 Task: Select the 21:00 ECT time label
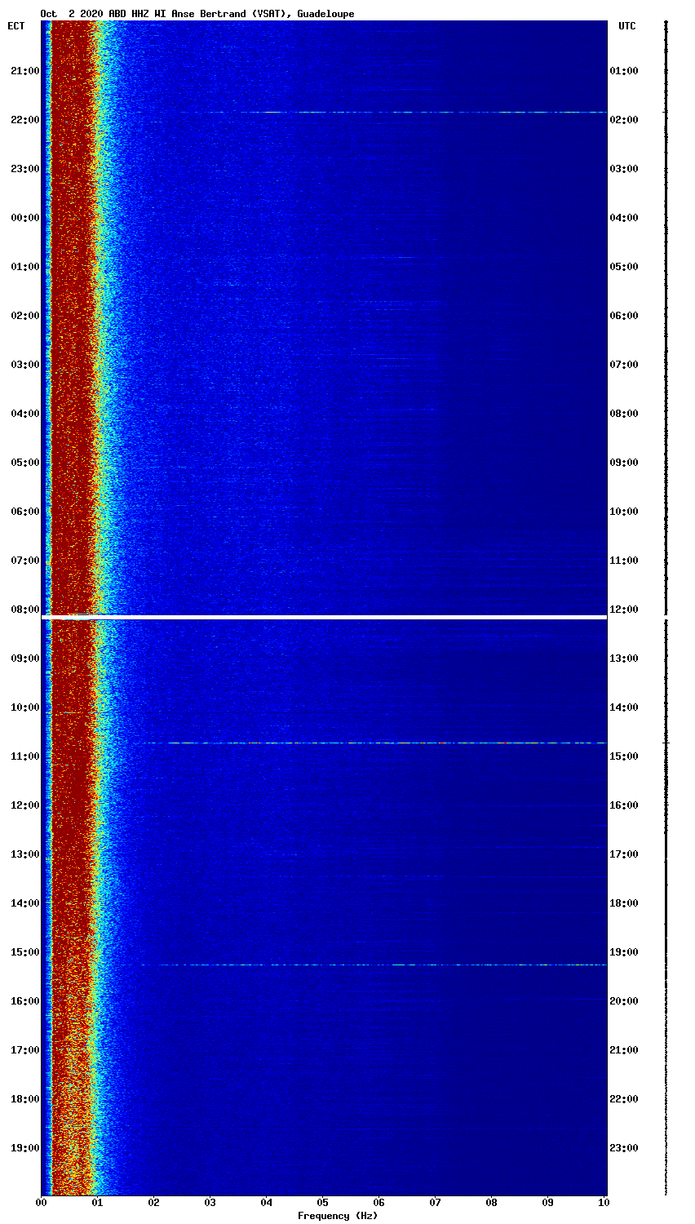click(x=24, y=71)
